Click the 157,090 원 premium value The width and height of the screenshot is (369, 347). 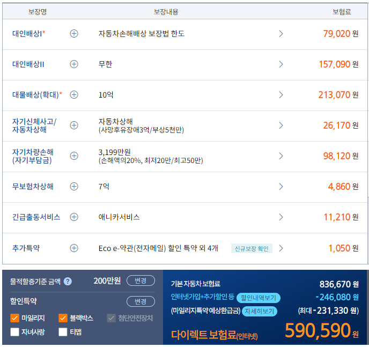[x=338, y=64]
